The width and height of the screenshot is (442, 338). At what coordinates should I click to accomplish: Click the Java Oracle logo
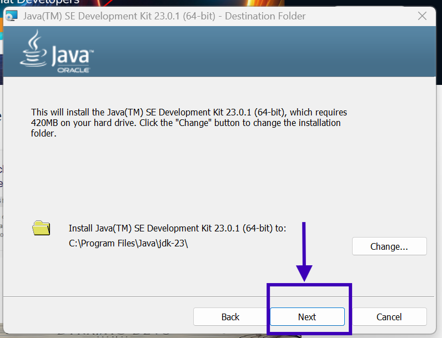(x=57, y=52)
